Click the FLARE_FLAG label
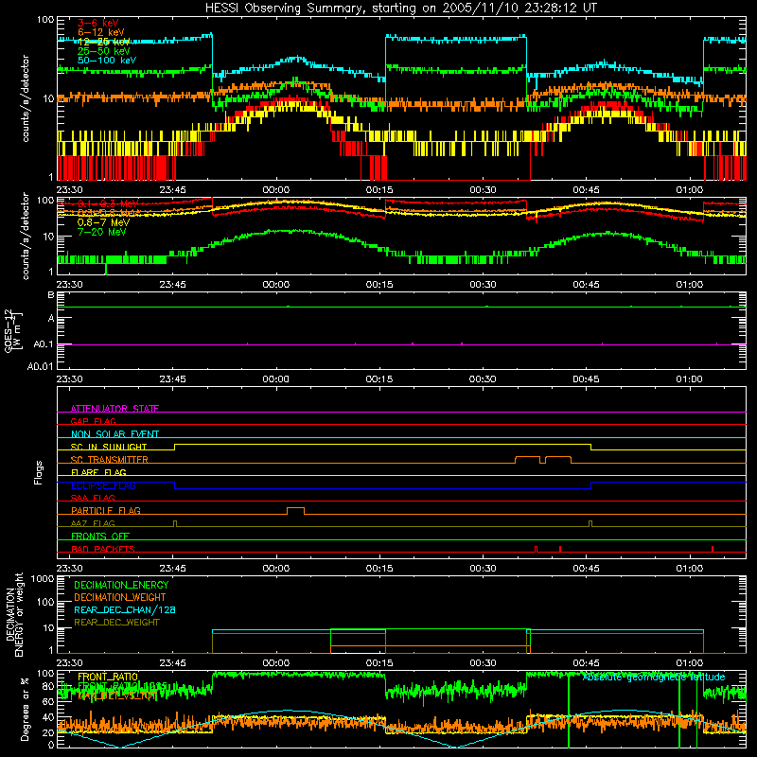The height and width of the screenshot is (757, 757). pos(98,472)
